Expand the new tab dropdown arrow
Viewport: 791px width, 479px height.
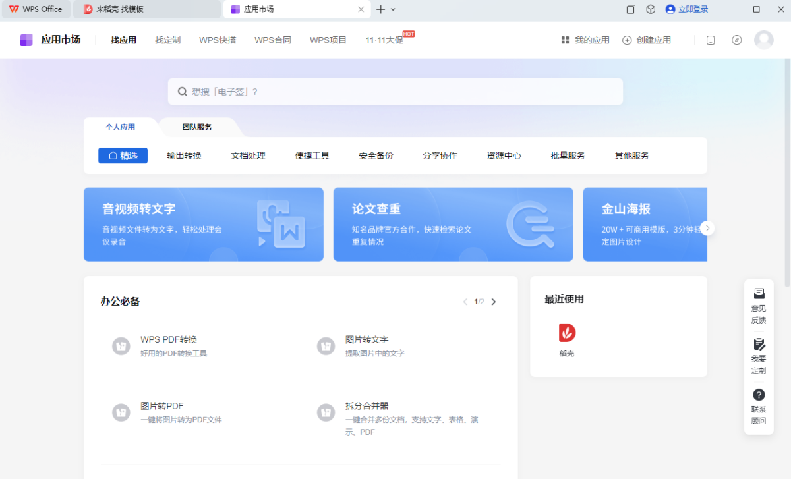click(394, 9)
